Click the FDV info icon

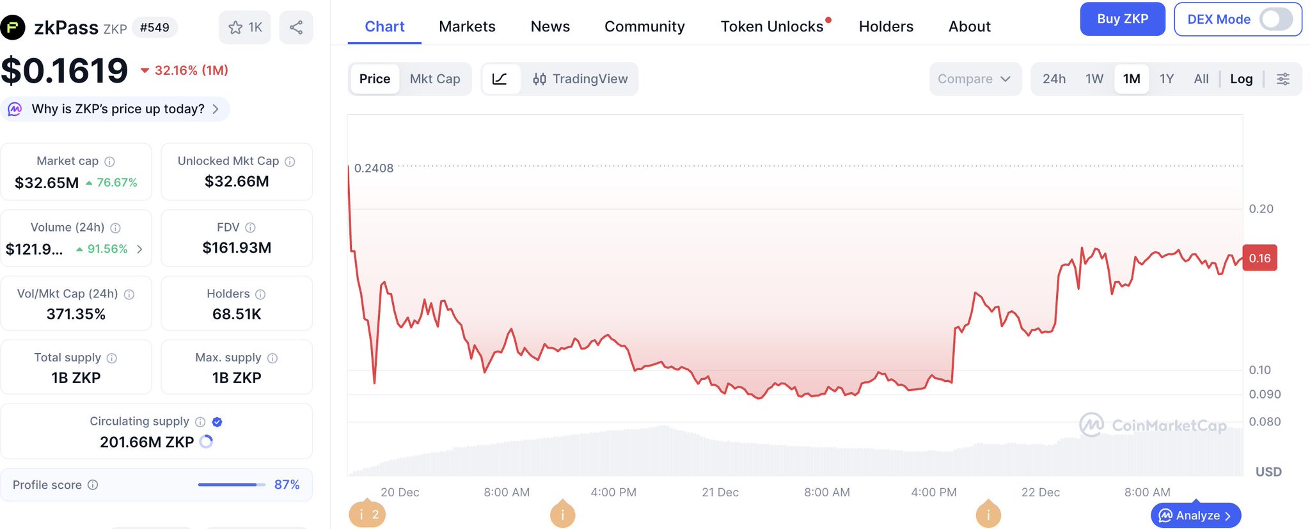251,228
